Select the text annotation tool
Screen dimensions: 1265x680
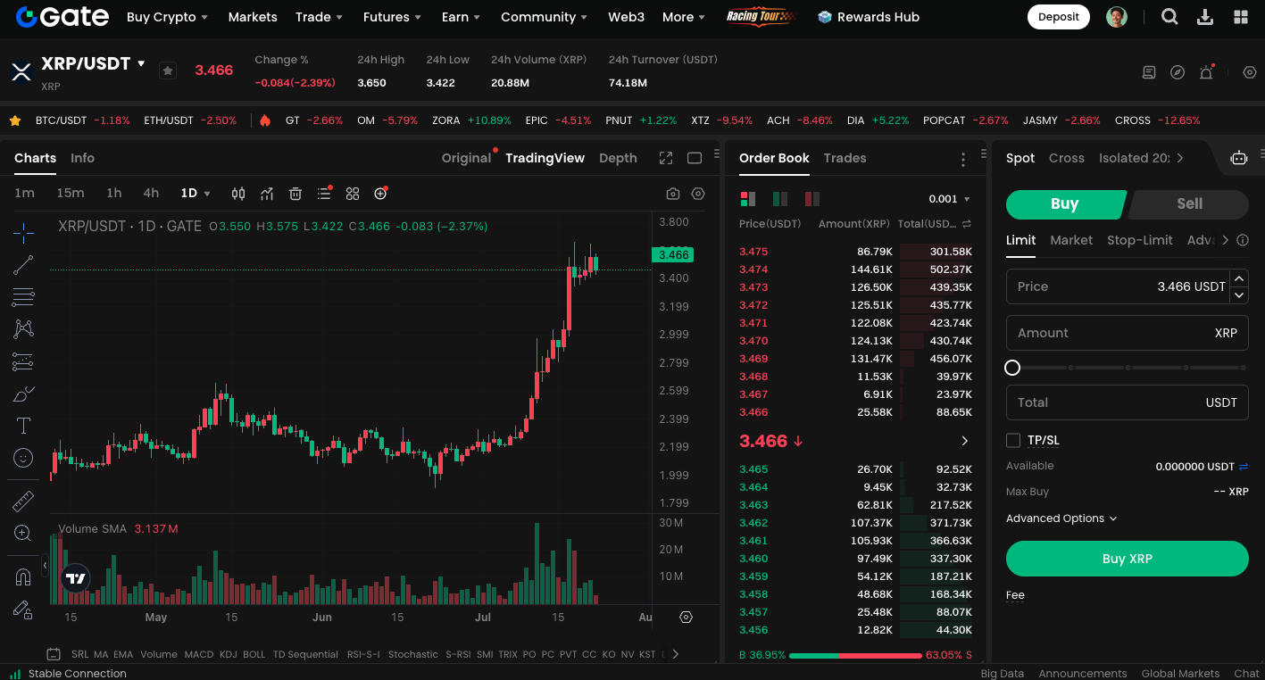point(23,426)
